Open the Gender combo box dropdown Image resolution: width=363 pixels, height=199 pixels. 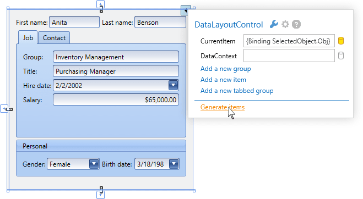pyautogui.click(x=94, y=164)
